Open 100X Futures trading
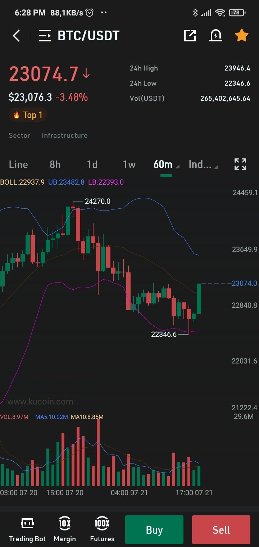 (x=102, y=530)
